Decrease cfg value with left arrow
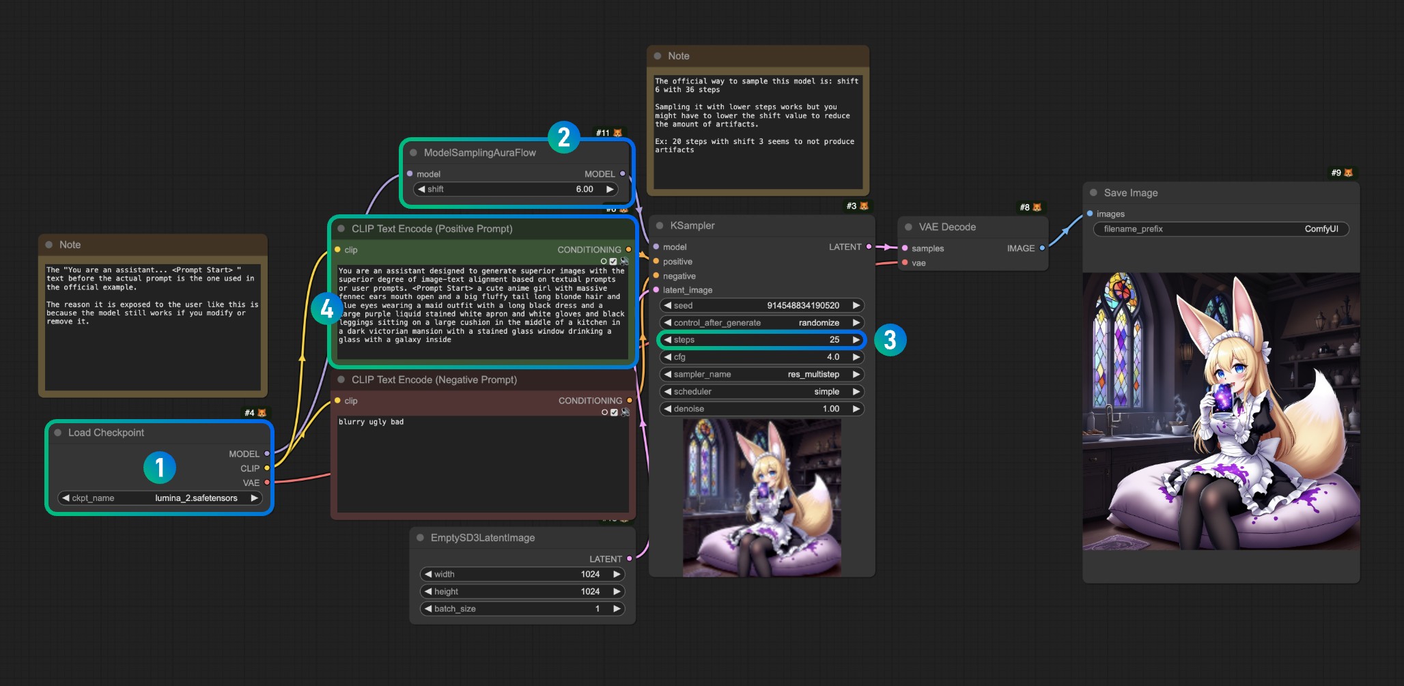 667,357
